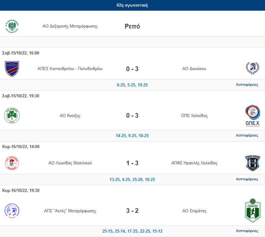Click set scores 14-25, 9-25, 10-25

click(x=132, y=136)
